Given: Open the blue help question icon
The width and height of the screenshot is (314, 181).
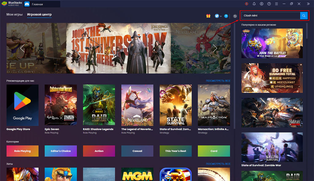Looking at the screenshot, I should coord(226,16).
